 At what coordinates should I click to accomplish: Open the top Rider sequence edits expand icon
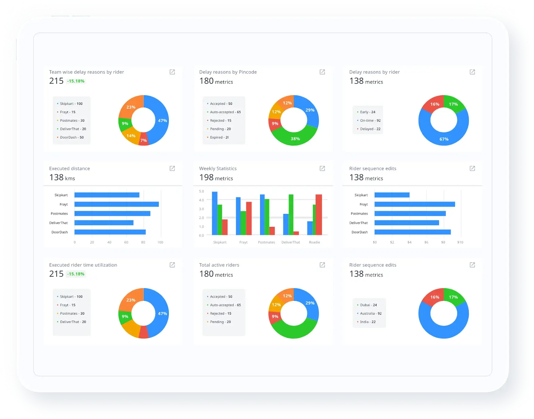tap(472, 168)
